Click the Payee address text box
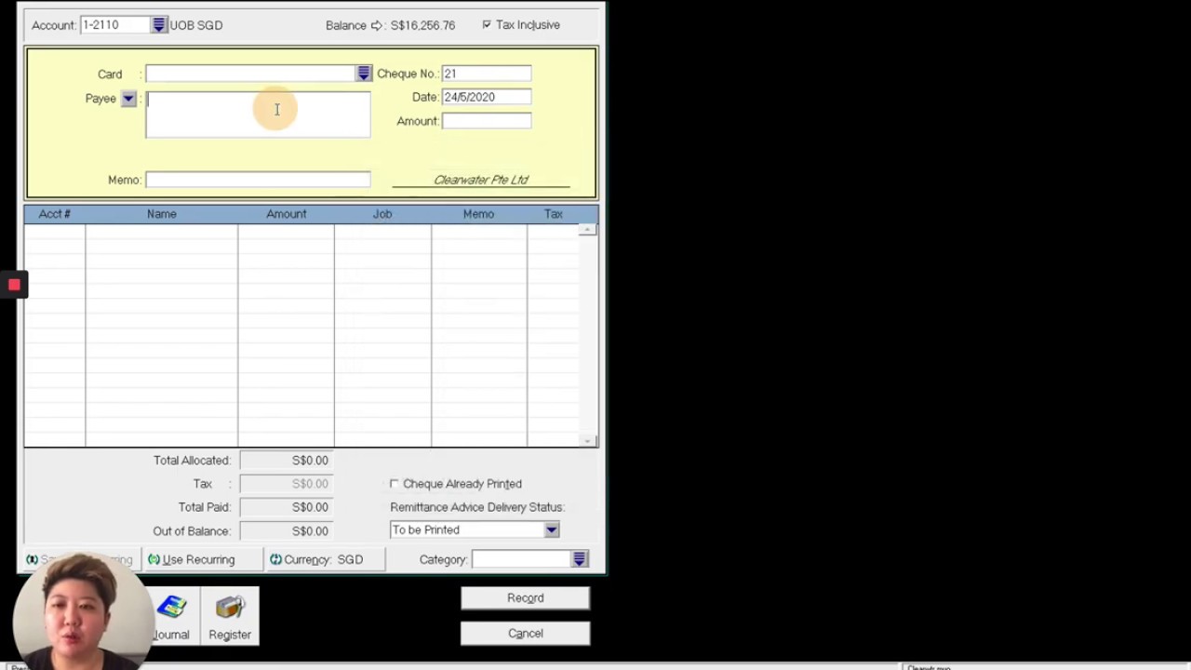The height and width of the screenshot is (670, 1191). [258, 114]
